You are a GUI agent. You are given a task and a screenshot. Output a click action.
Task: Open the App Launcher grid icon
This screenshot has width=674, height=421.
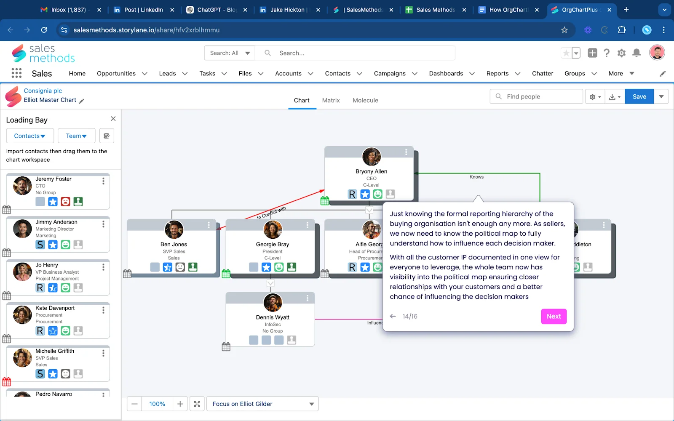point(16,73)
